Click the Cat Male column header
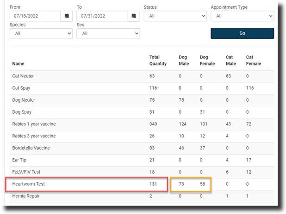Viewport: 286px width, 214px height. [230, 60]
